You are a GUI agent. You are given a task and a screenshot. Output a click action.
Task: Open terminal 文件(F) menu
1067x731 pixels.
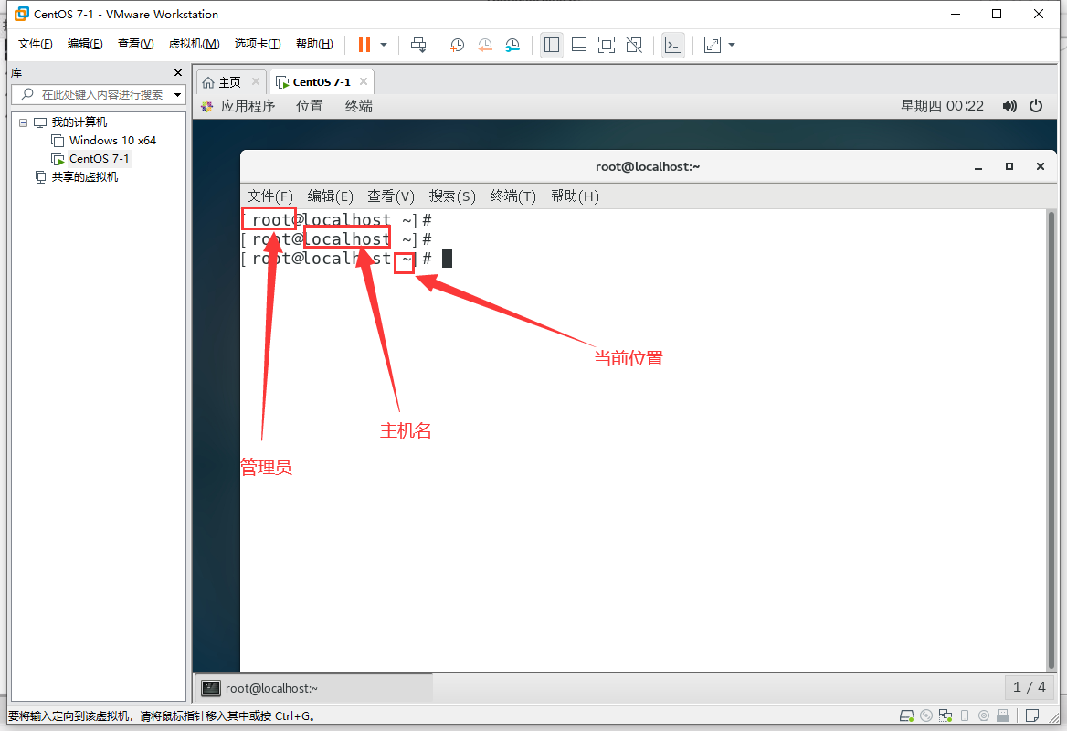[269, 196]
